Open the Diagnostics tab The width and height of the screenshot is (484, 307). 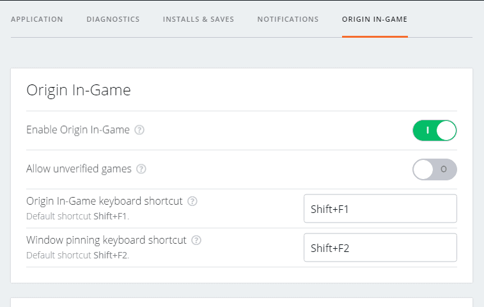pyautogui.click(x=113, y=19)
